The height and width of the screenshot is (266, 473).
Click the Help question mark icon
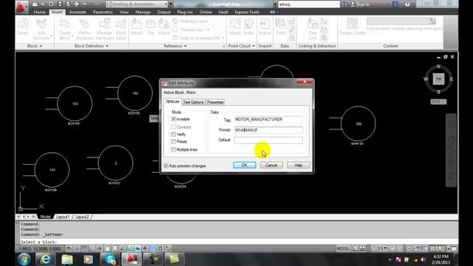tap(407, 4)
